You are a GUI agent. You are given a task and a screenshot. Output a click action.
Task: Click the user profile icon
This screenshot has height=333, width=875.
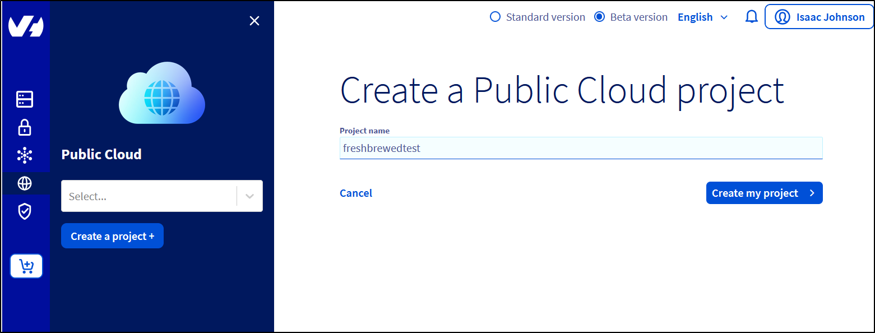point(783,16)
